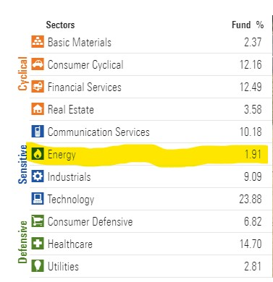Click the Energy flame icon
Image resolution: width=273 pixels, height=282 pixels.
(x=38, y=153)
